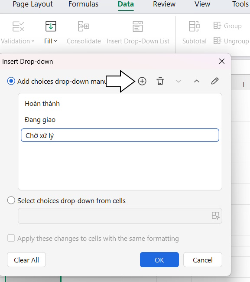Click the Group button in ribbon
Viewport: 250px width, 282px height.
(227, 26)
